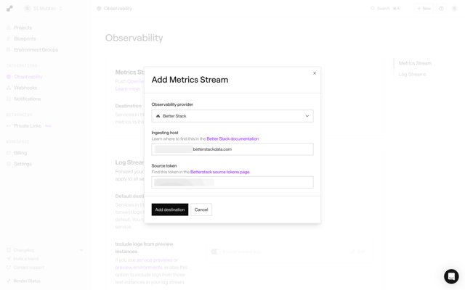Open Betterstack source tokens page link
The image size is (465, 290).
[220, 172]
